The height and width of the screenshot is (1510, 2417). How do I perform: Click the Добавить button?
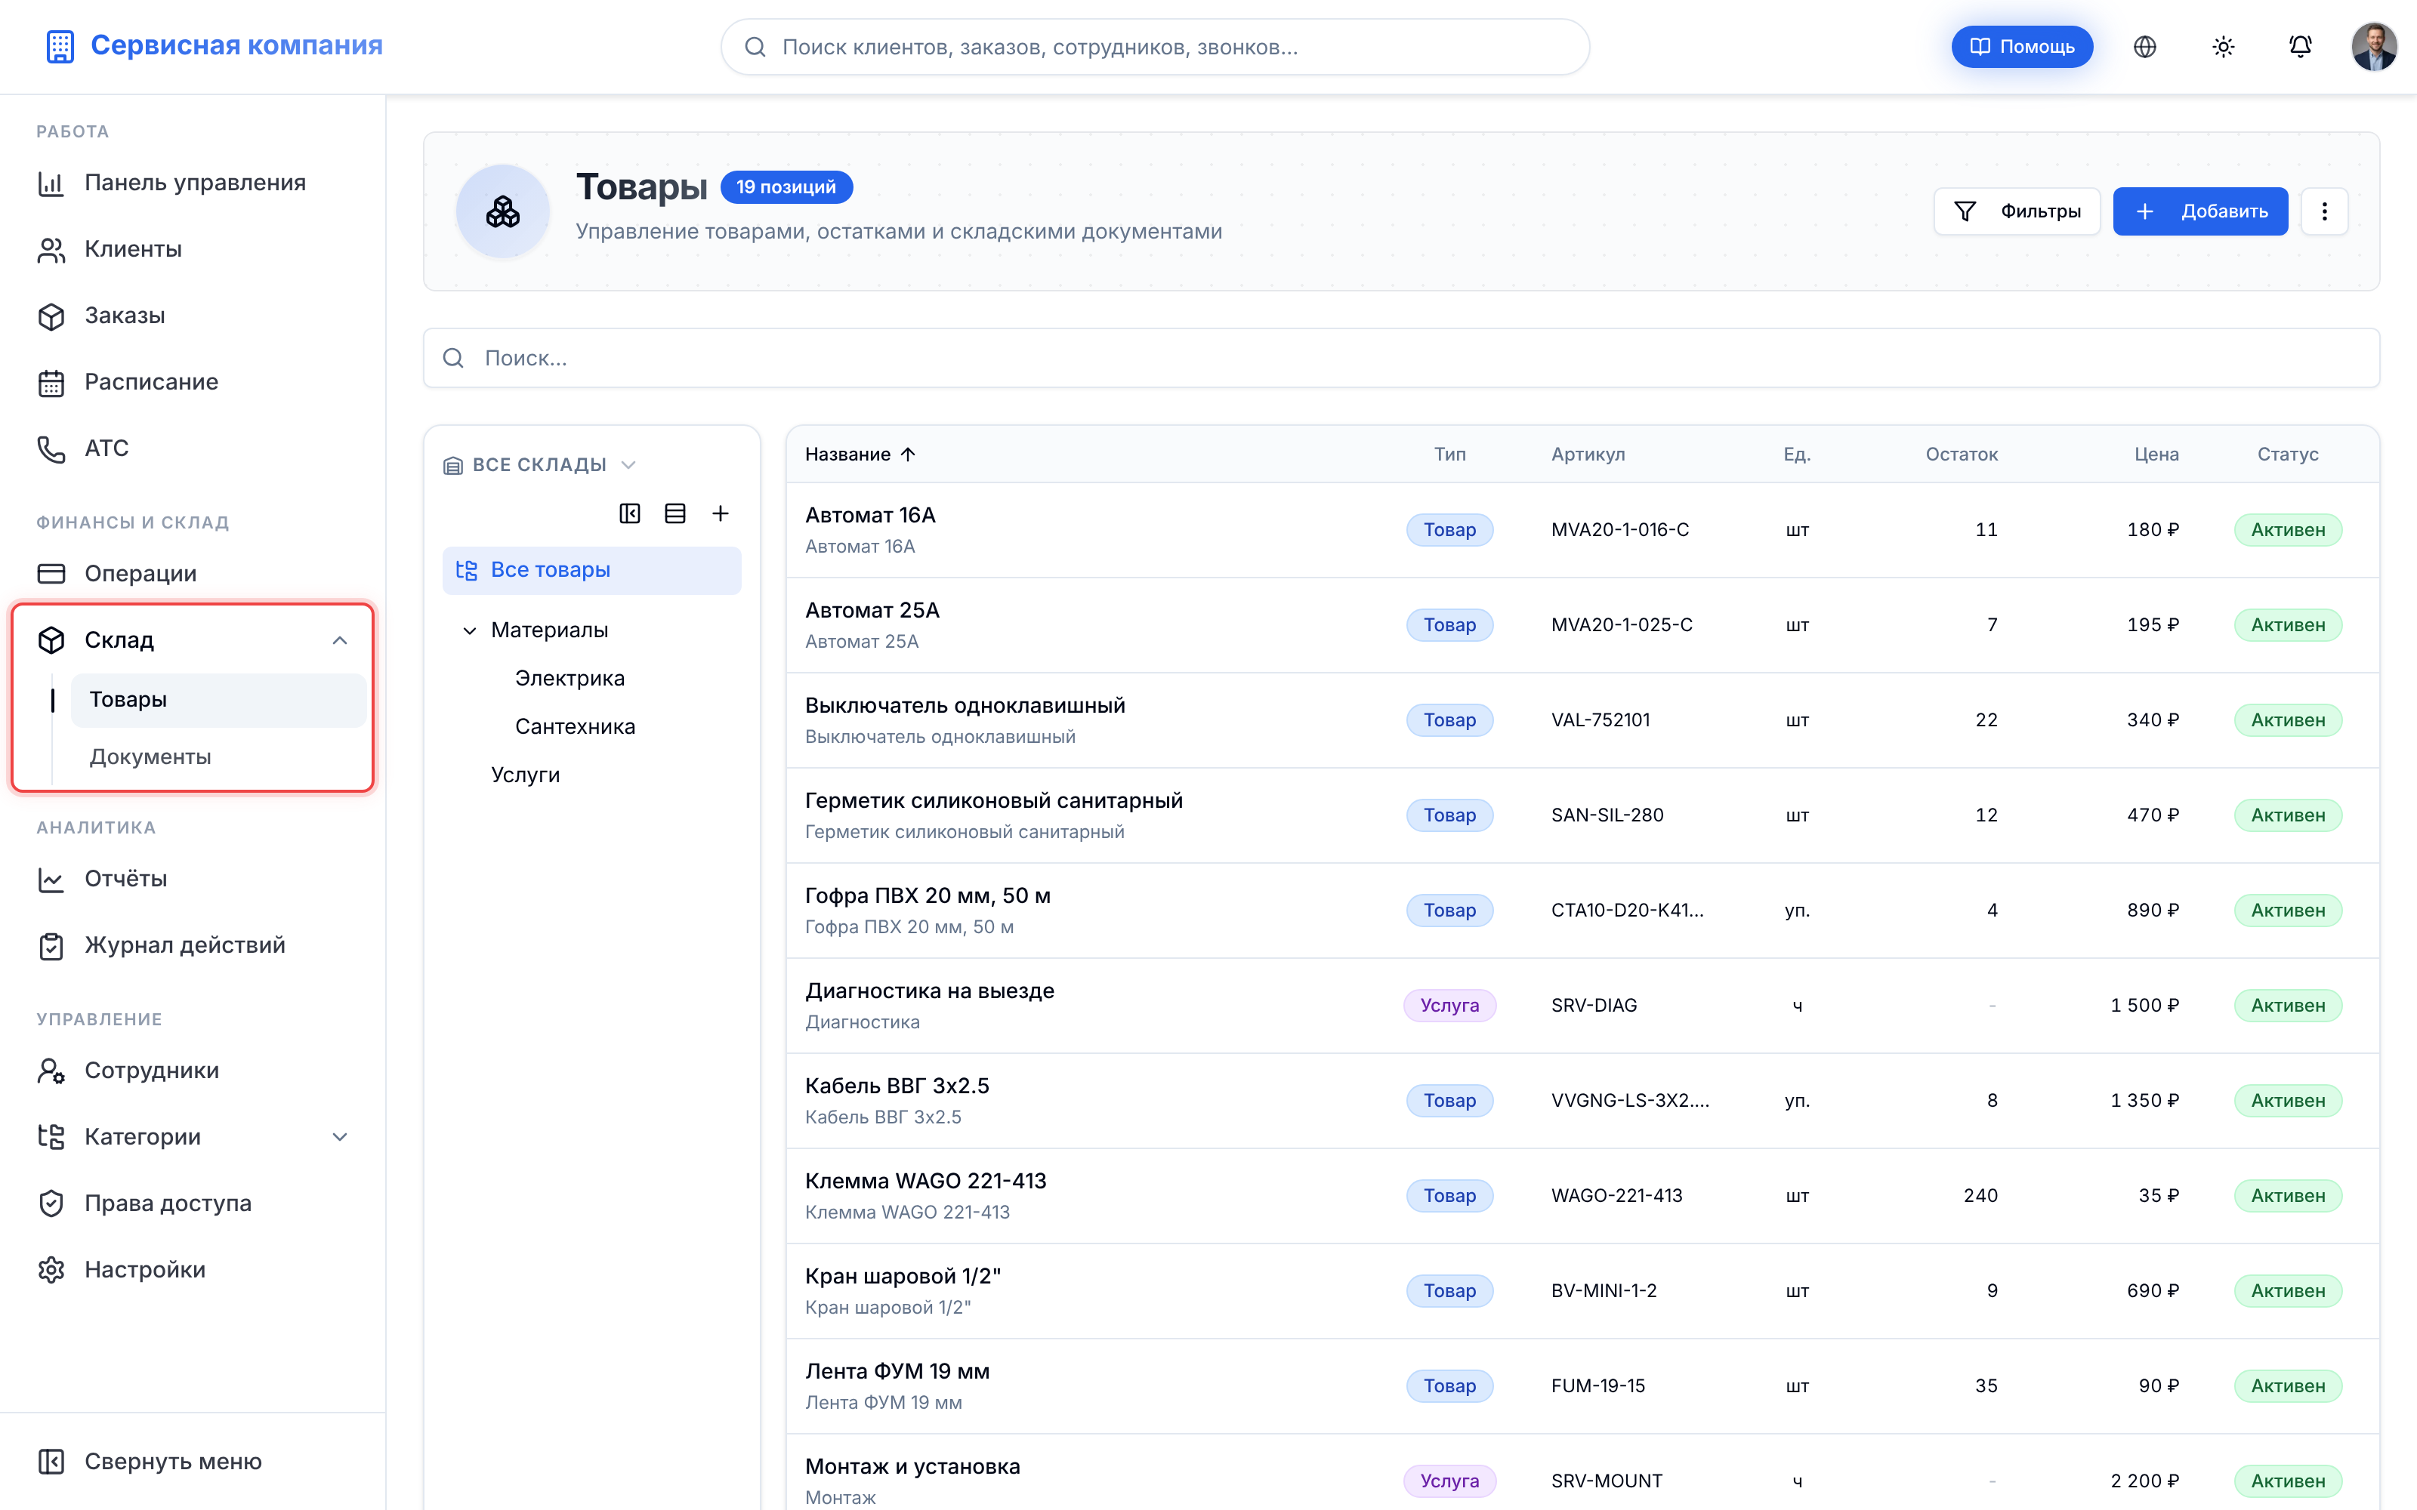2200,211
